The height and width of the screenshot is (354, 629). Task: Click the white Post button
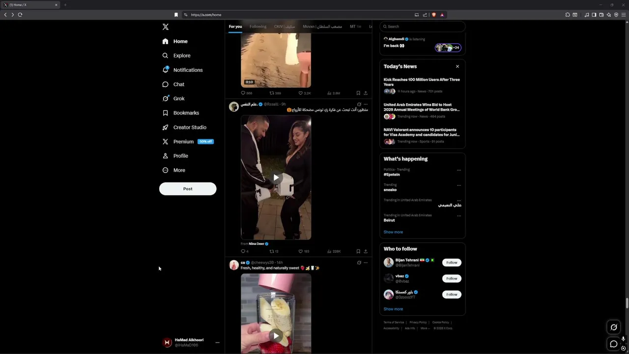(188, 189)
